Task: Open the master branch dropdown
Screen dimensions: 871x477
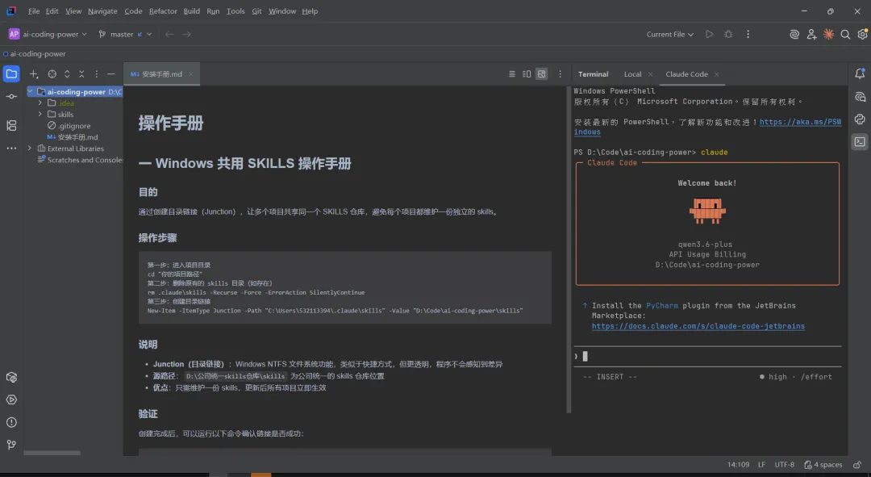Action: (125, 35)
